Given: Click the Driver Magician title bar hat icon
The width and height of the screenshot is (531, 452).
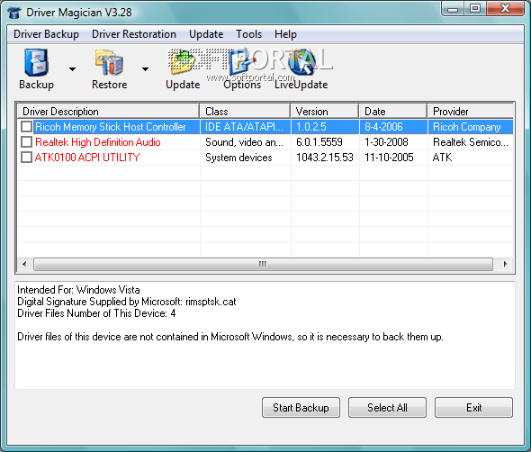Looking at the screenshot, I should tap(14, 13).
